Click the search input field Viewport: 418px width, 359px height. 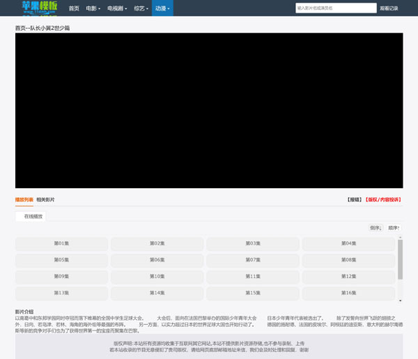(x=335, y=8)
